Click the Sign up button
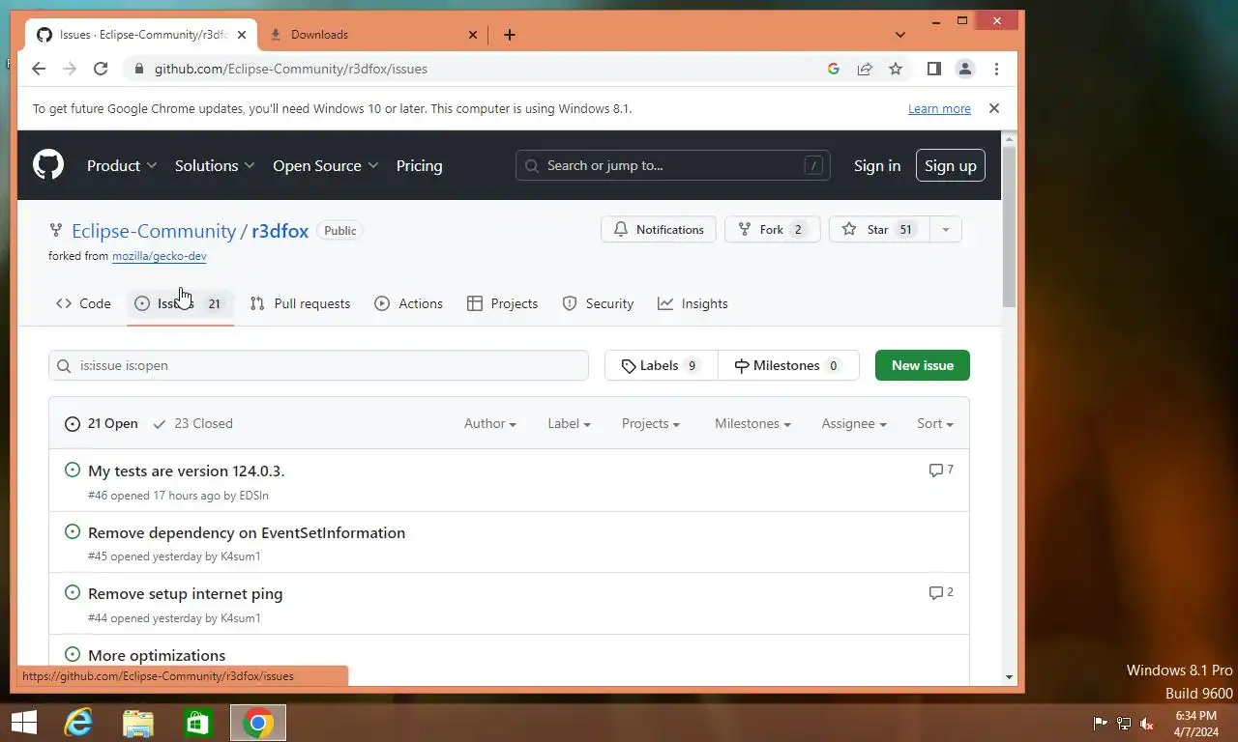The image size is (1238, 742). pyautogui.click(x=951, y=165)
